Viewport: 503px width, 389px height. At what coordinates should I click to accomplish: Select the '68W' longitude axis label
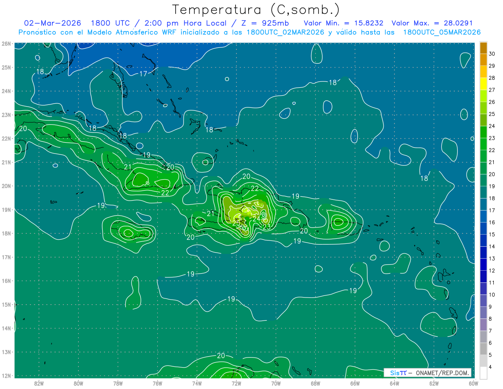(315, 383)
